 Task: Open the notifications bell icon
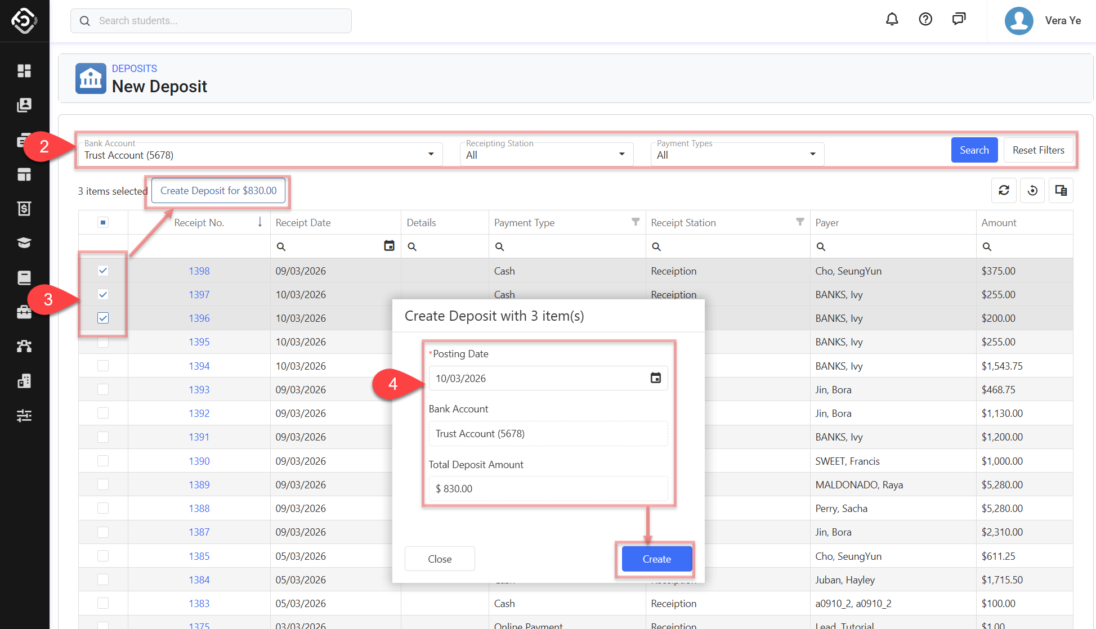pyautogui.click(x=892, y=20)
